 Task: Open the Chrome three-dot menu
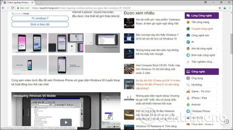pos(230,8)
